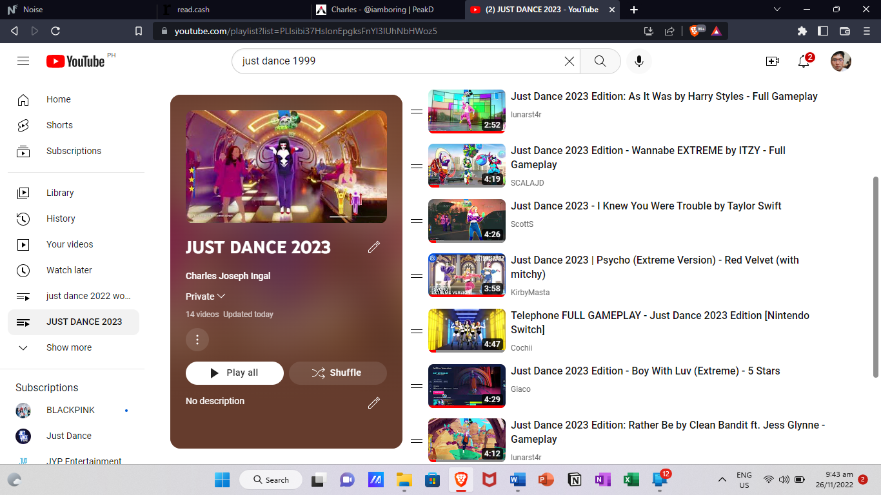
Task: Open the Private visibility dropdown
Action: click(x=206, y=296)
